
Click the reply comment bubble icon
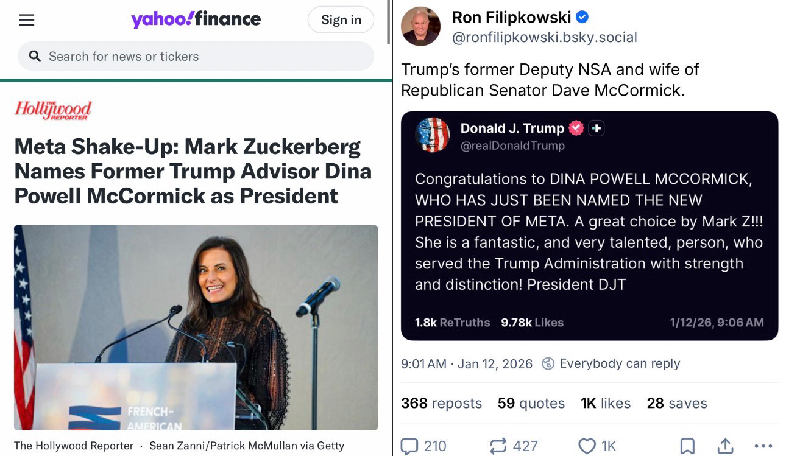(409, 446)
